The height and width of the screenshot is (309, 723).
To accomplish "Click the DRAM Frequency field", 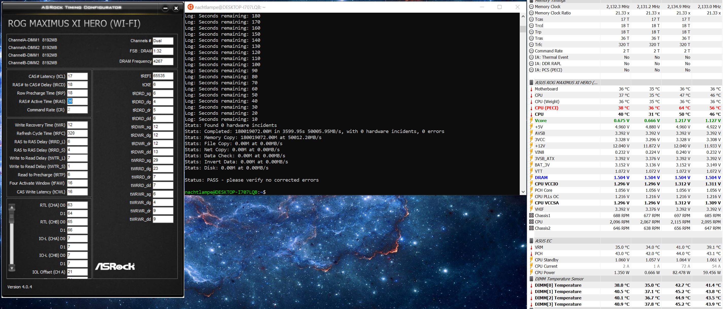I will [x=163, y=61].
